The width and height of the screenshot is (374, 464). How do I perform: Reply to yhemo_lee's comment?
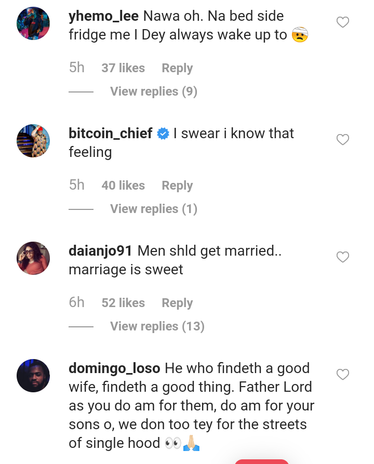pyautogui.click(x=177, y=68)
